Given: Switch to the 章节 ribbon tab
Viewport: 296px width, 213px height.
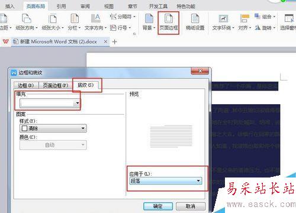Looking at the screenshot, I should pos(133,7).
